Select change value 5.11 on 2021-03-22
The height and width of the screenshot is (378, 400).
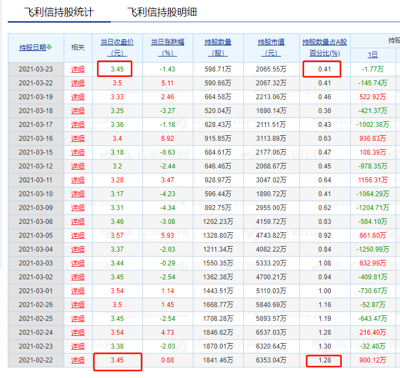pos(168,83)
